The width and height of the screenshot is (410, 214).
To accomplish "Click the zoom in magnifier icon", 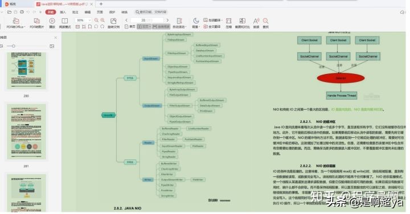I will click(x=102, y=20).
